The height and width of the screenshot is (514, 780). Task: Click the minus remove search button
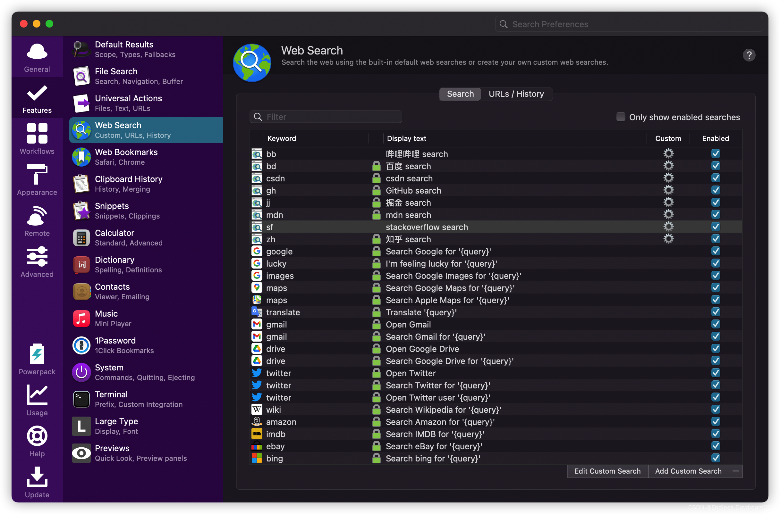tap(735, 471)
